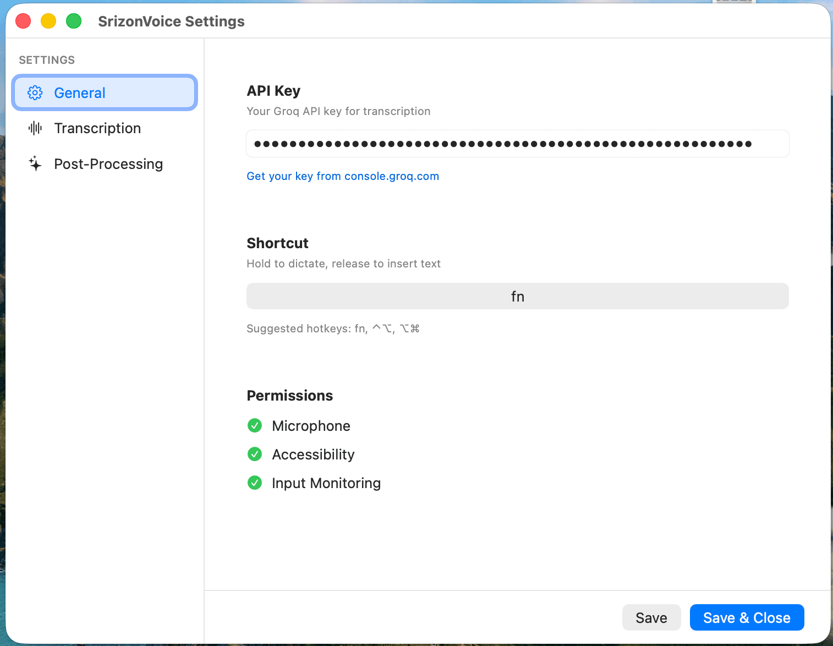Viewport: 833px width, 646px height.
Task: Click the green Accessibility permission checkmark
Action: coord(255,454)
